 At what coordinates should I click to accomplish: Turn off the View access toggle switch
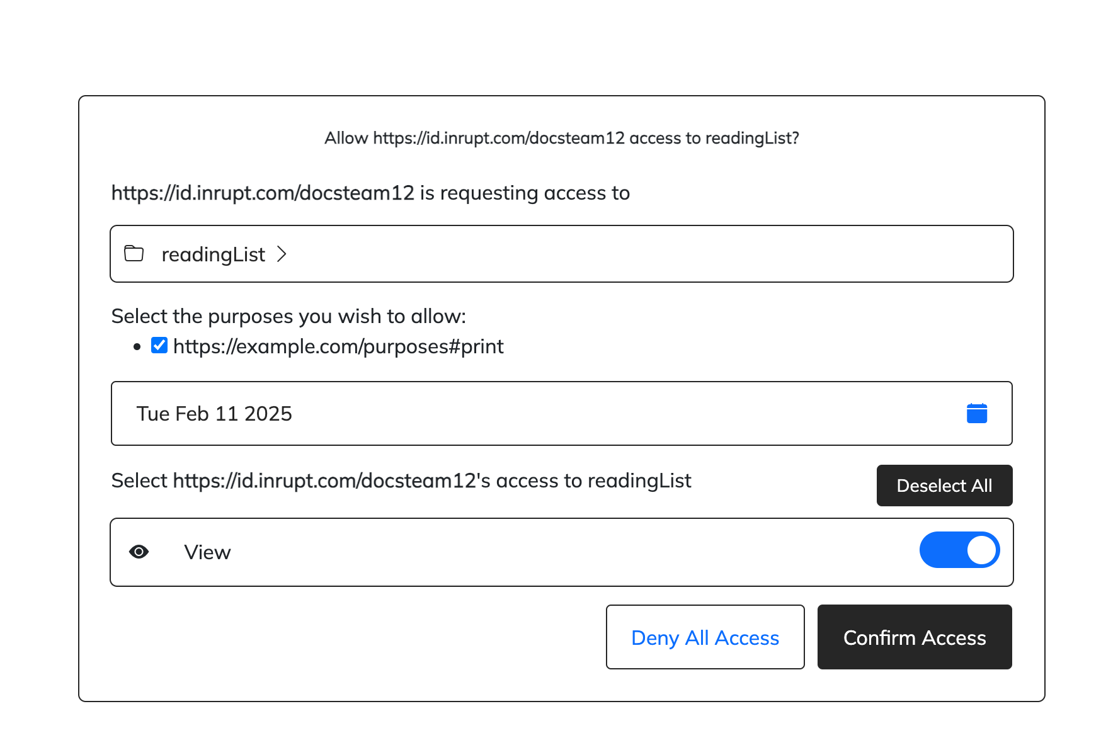(959, 550)
